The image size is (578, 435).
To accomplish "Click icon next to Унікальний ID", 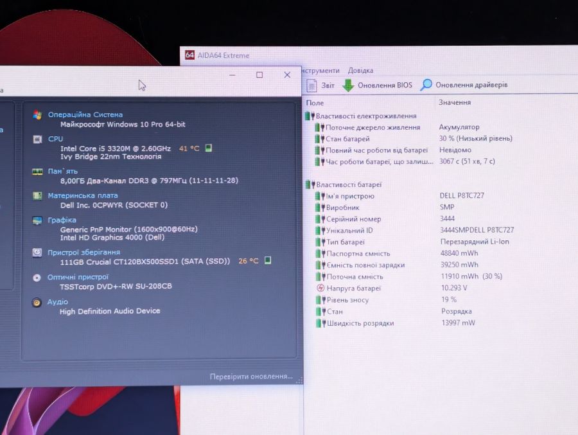I will click(320, 231).
